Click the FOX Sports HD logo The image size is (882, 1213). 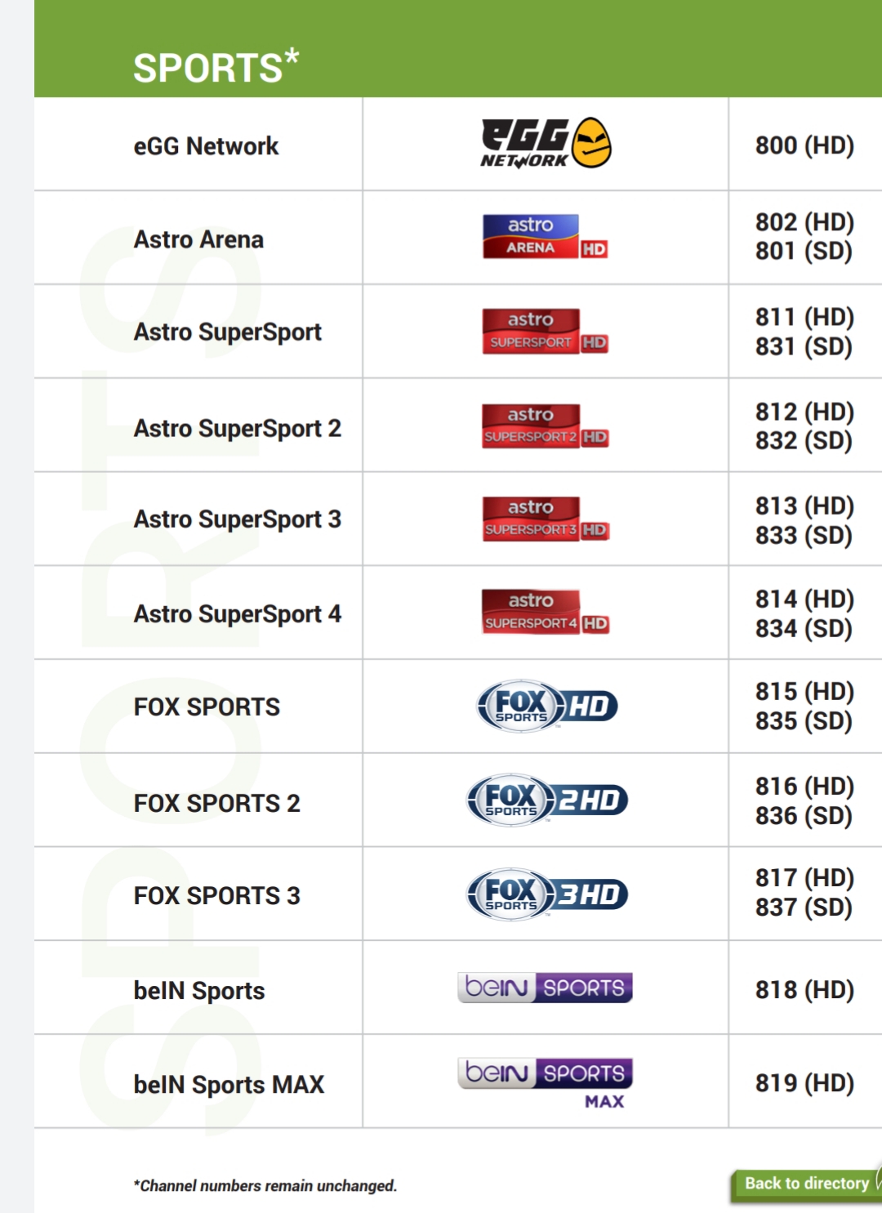[547, 706]
